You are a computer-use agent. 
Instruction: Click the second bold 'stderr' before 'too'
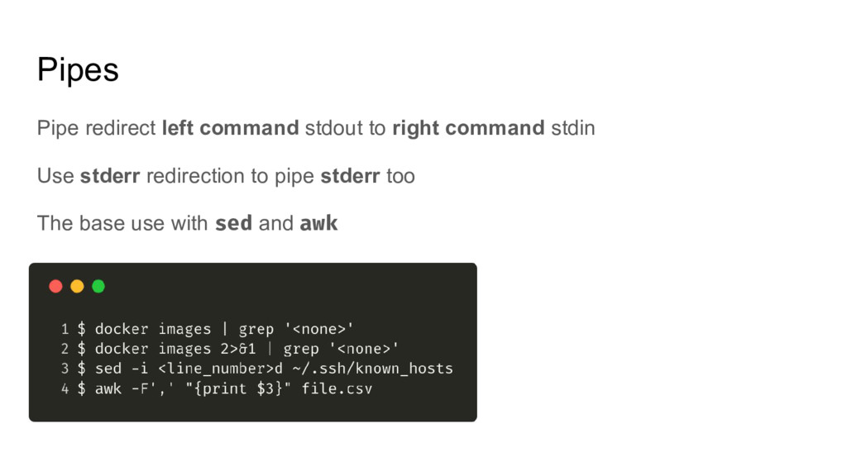tap(350, 176)
